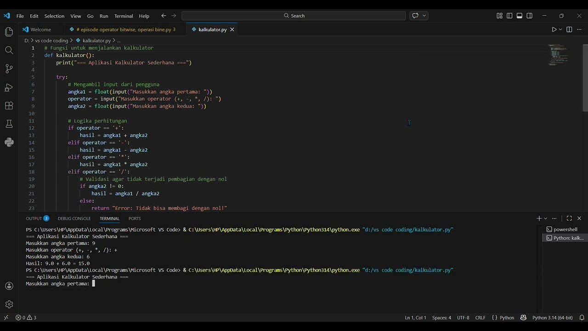Open the Manage gear menu

tap(9, 304)
